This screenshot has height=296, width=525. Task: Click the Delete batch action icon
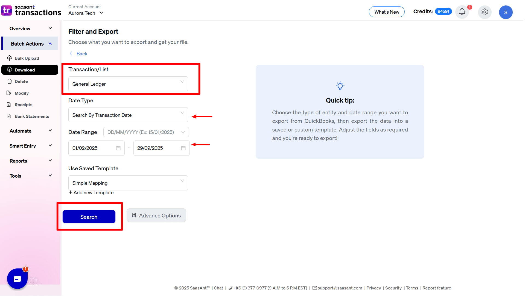pyautogui.click(x=10, y=81)
